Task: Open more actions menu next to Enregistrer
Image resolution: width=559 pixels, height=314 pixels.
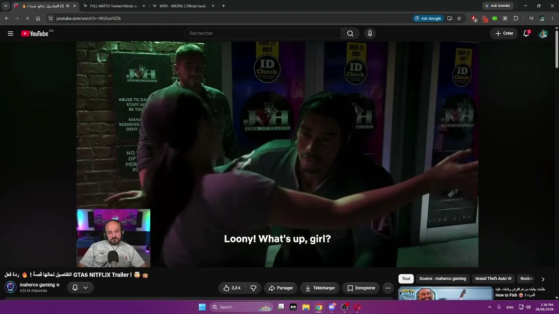Action: [x=388, y=288]
